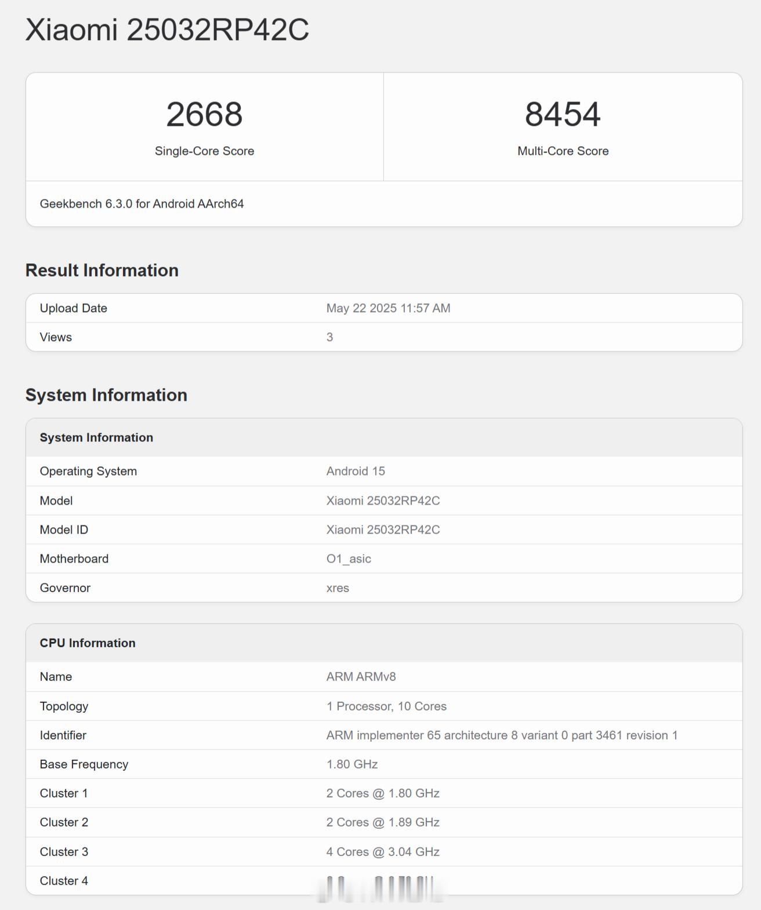Click the Result Information heading
The image size is (761, 910).
pos(102,270)
